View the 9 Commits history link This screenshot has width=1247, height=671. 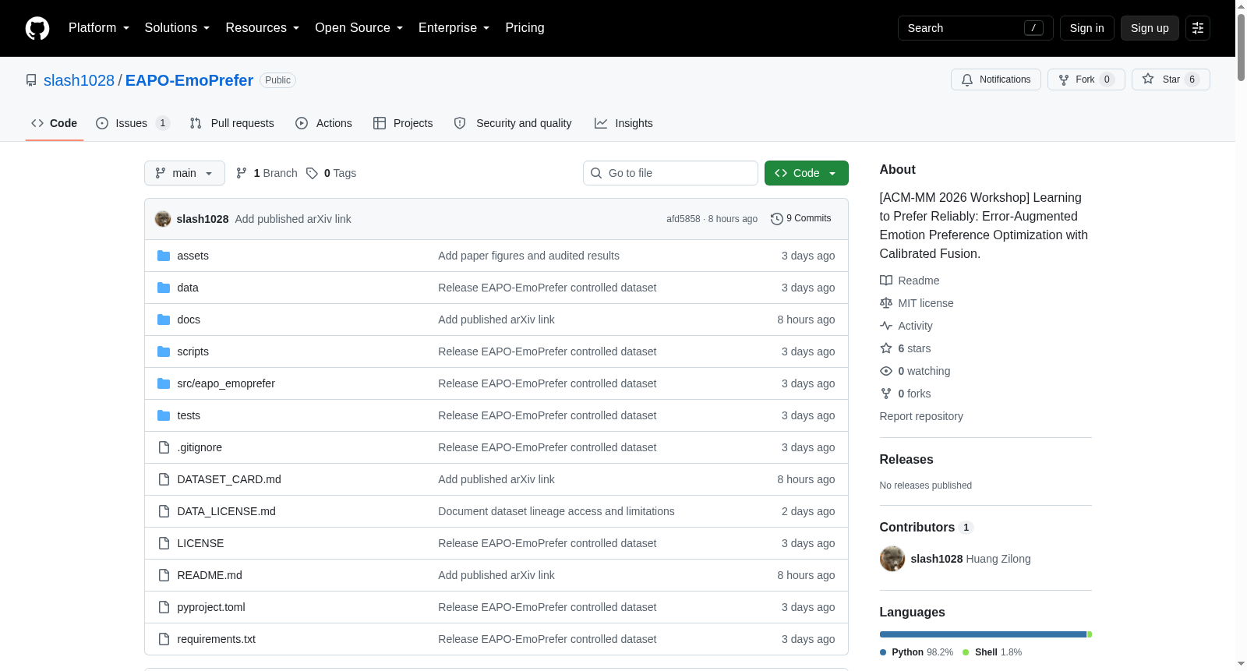[801, 219]
